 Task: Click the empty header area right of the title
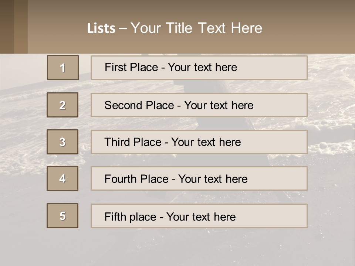click(311, 28)
